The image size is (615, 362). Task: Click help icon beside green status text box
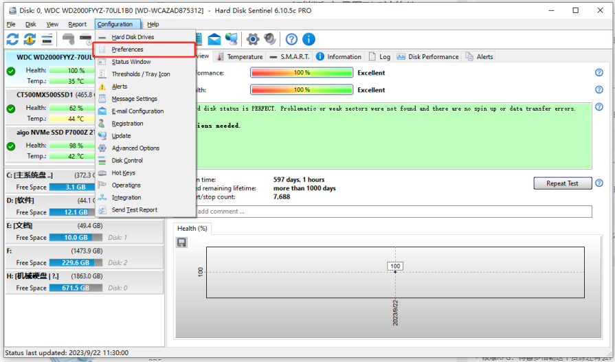click(x=599, y=106)
